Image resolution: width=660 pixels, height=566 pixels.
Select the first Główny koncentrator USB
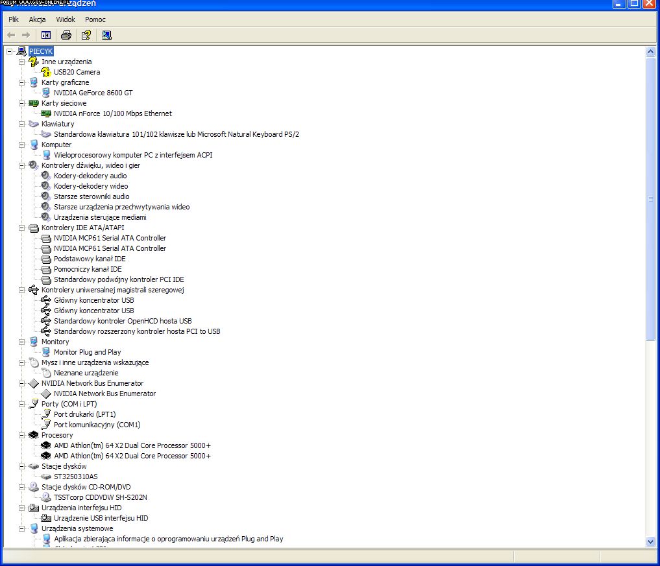(x=94, y=300)
